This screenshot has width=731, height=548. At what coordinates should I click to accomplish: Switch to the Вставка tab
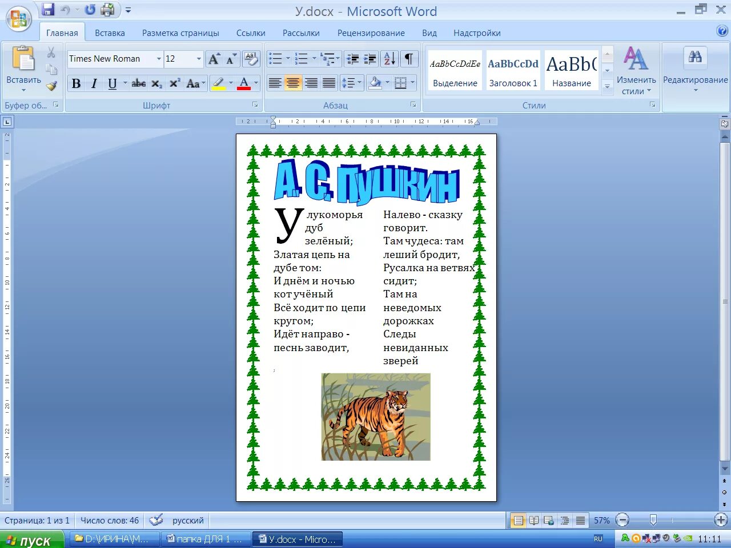point(110,33)
